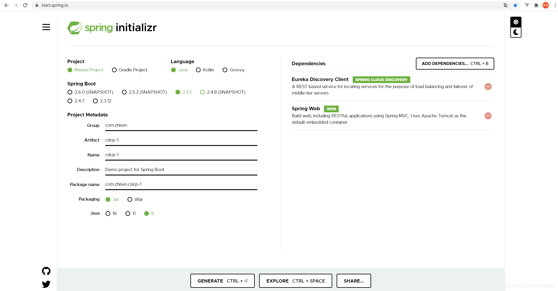Switch to dark theme moon icon
Image resolution: width=558 pixels, height=291 pixels.
[516, 32]
